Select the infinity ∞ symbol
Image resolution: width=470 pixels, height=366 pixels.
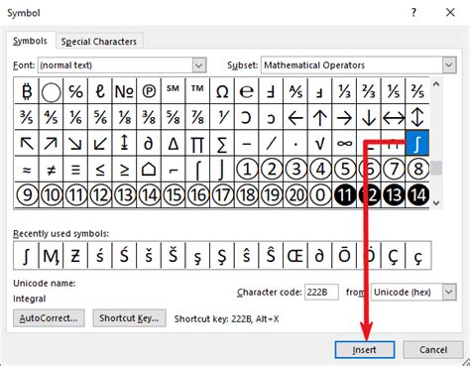(344, 143)
